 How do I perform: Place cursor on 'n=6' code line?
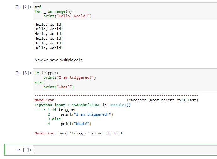38,7
